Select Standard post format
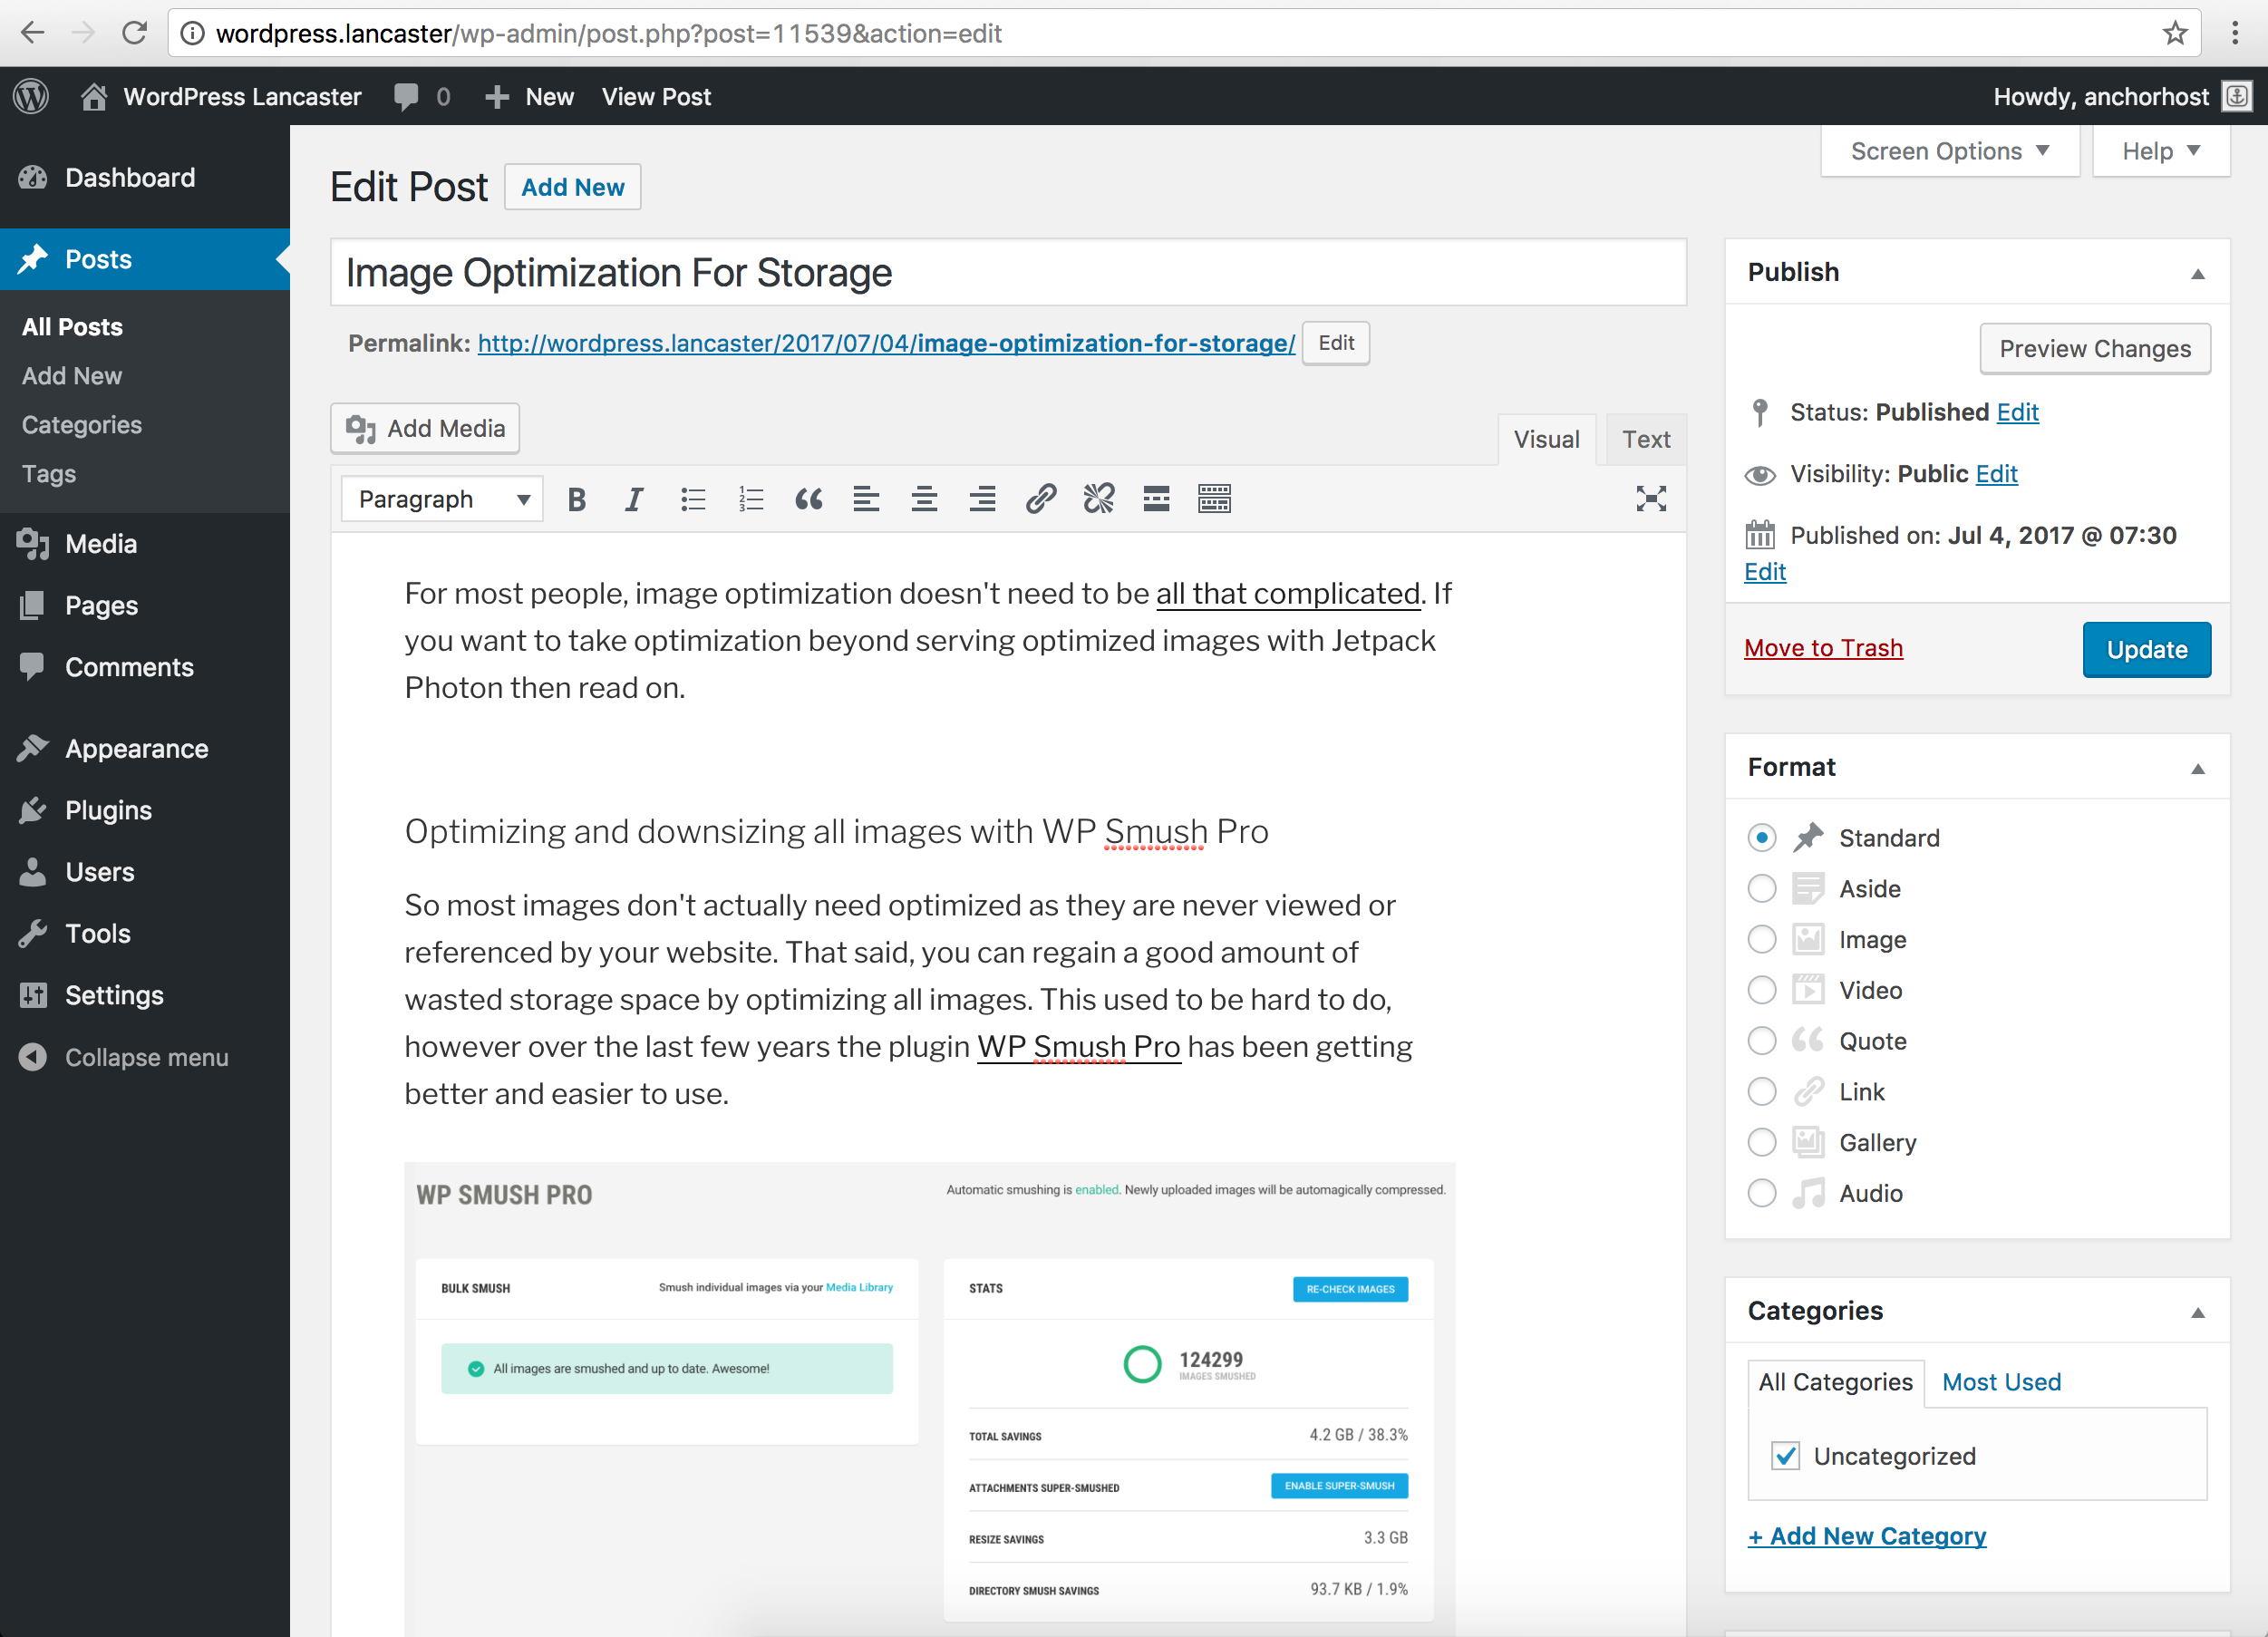Image resolution: width=2268 pixels, height=1637 pixels. pos(1762,838)
